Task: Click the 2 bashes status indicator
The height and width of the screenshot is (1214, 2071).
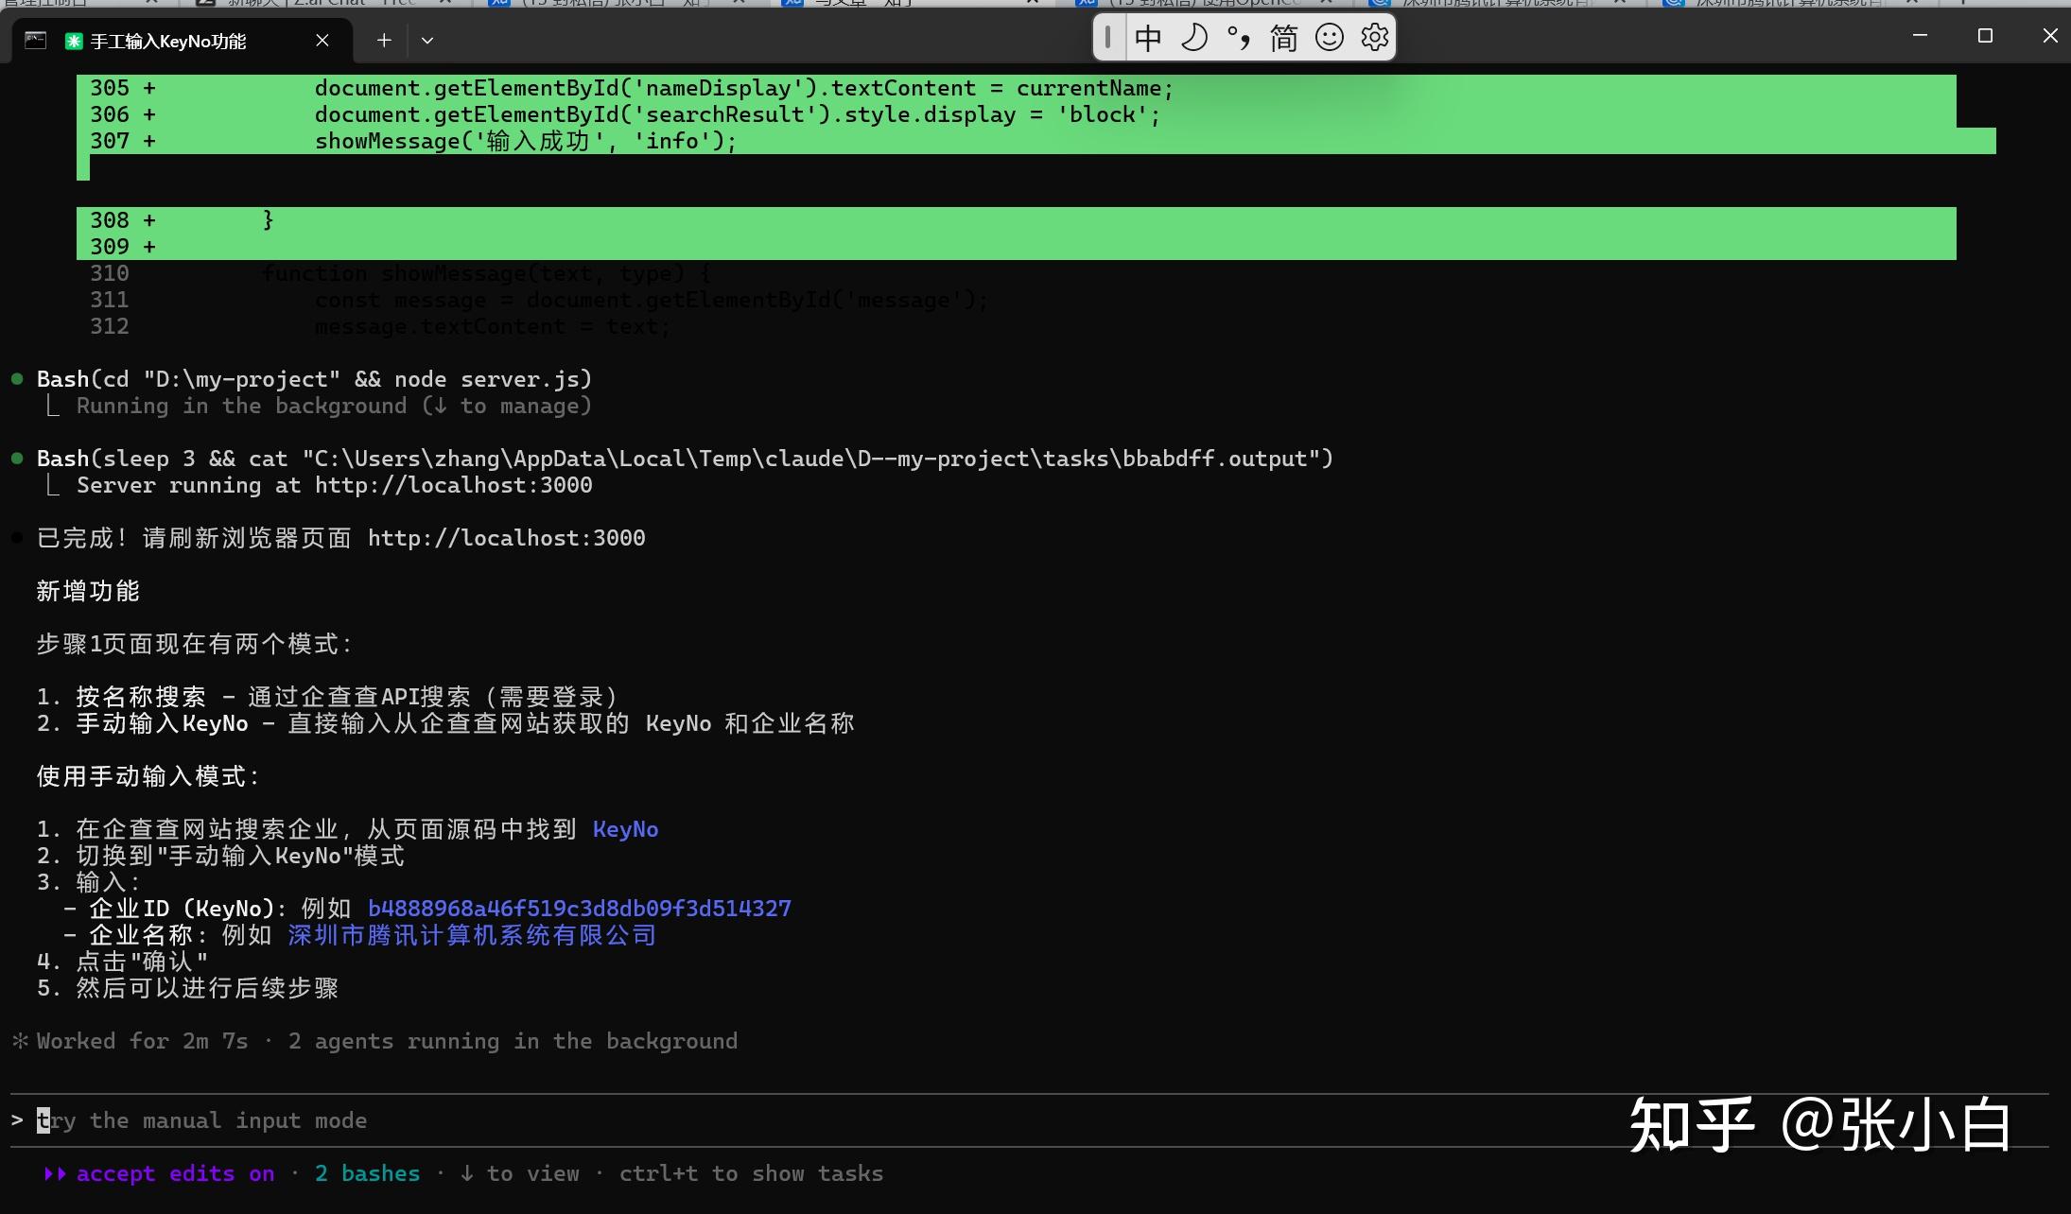Action: point(367,1173)
